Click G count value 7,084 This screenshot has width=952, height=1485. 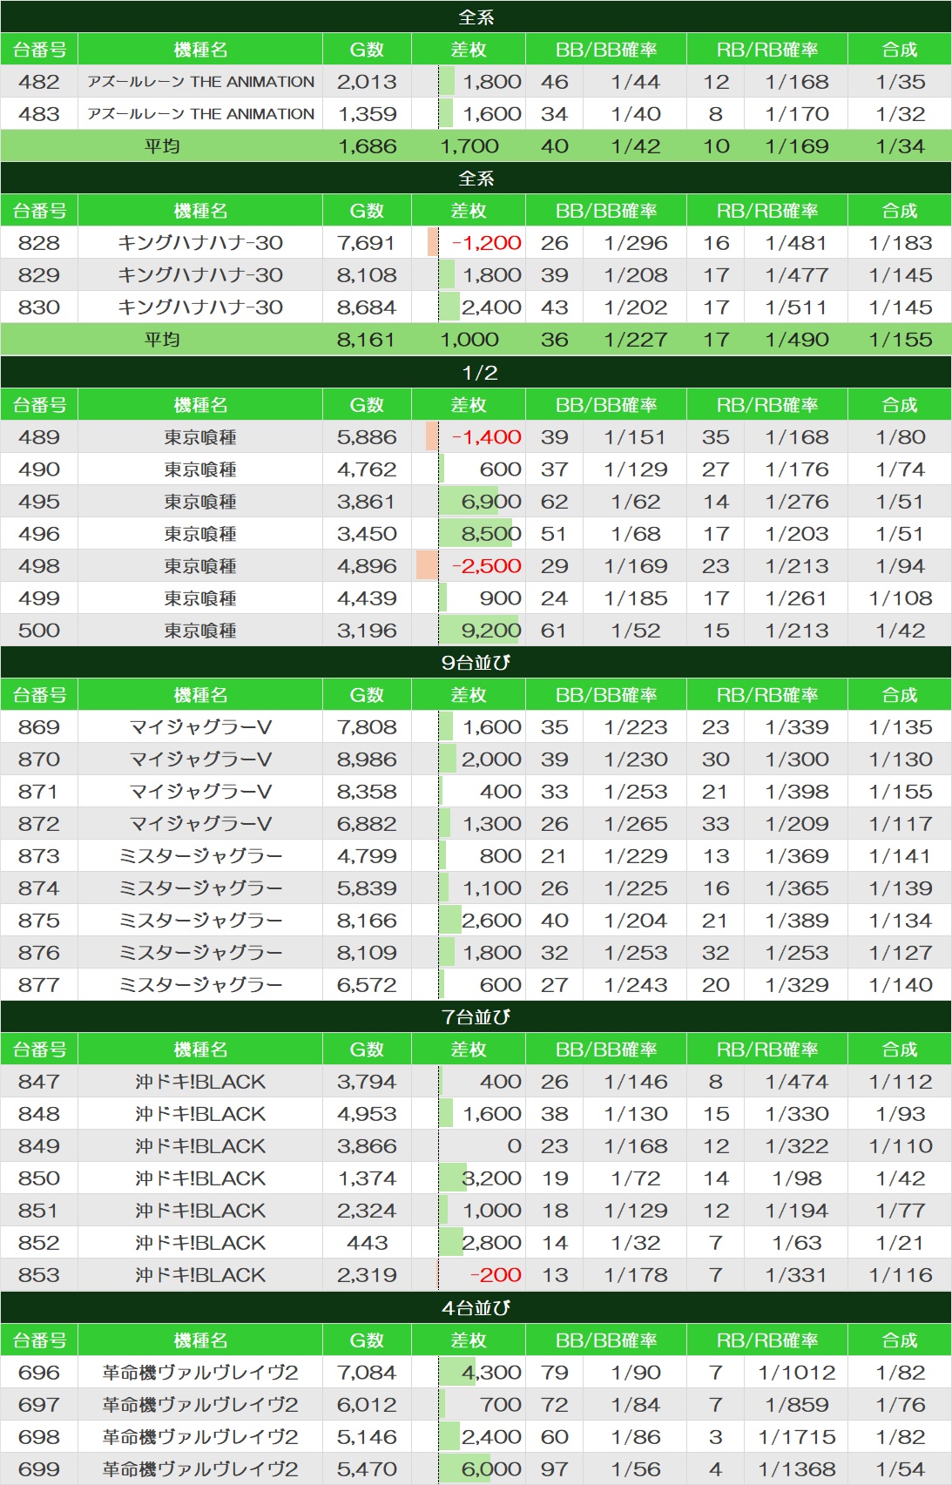[x=367, y=1373]
